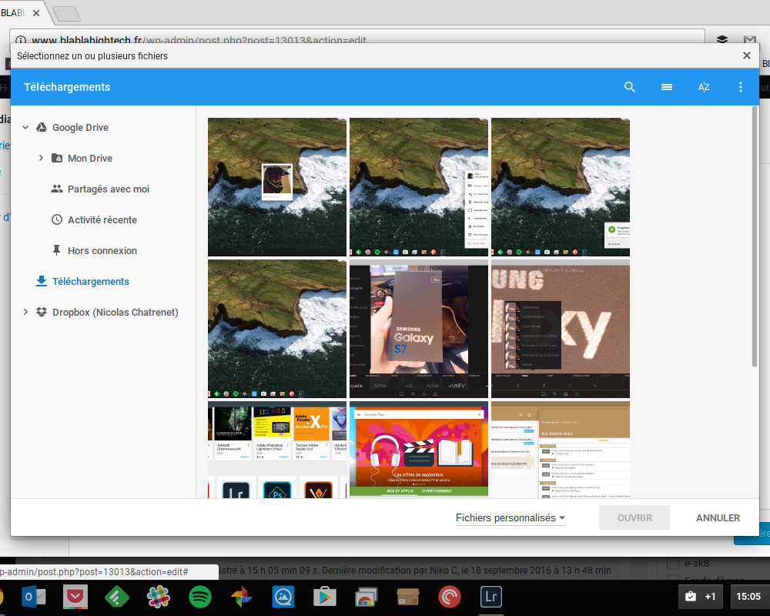Select the coast thumbnail with the profile photo popup
Image resolution: width=770 pixels, height=616 pixels.
pyautogui.click(x=277, y=187)
